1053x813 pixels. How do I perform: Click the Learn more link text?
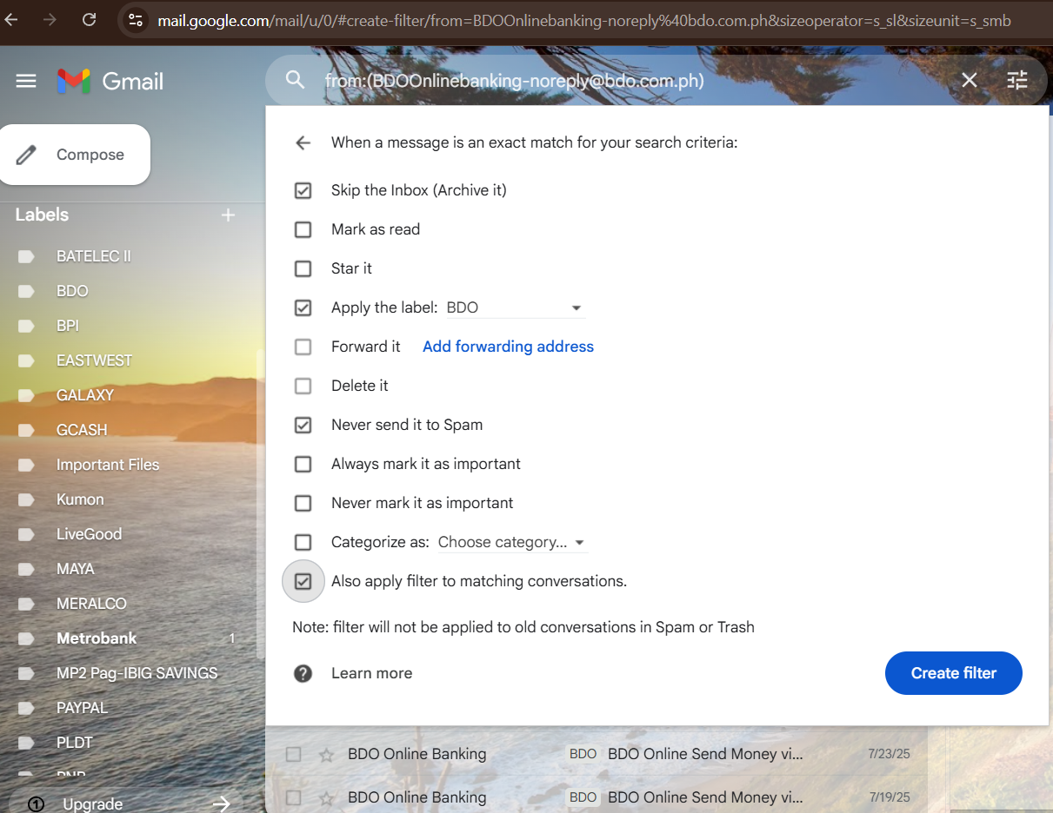[371, 673]
